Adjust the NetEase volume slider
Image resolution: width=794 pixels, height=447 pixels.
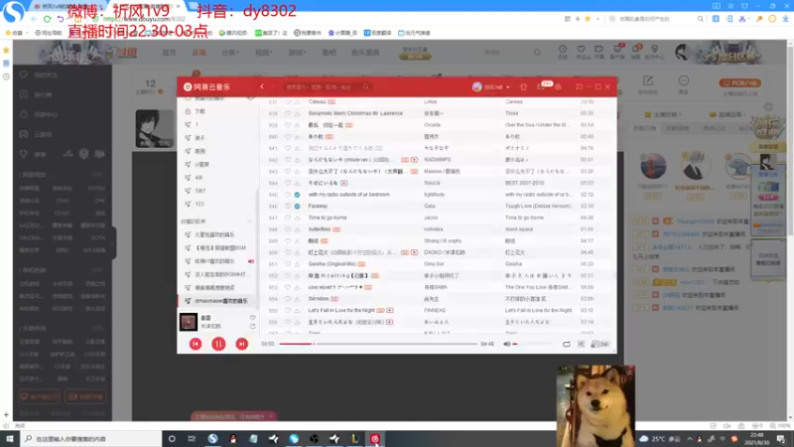click(x=532, y=344)
